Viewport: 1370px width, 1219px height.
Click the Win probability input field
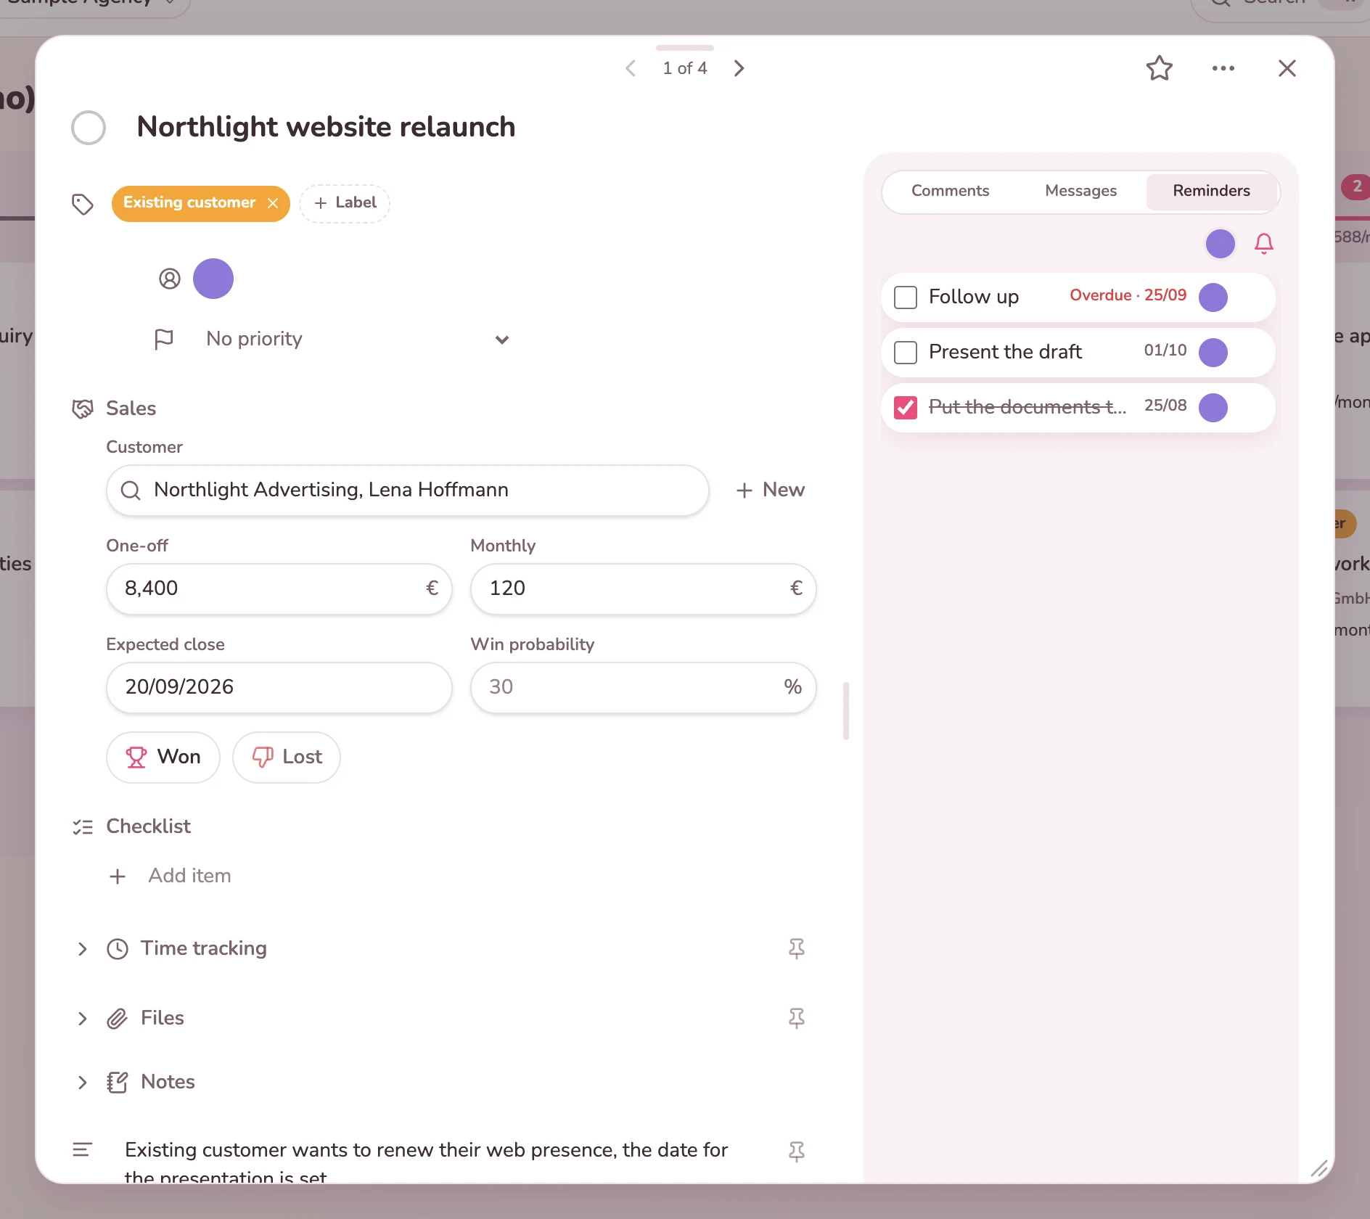click(643, 687)
